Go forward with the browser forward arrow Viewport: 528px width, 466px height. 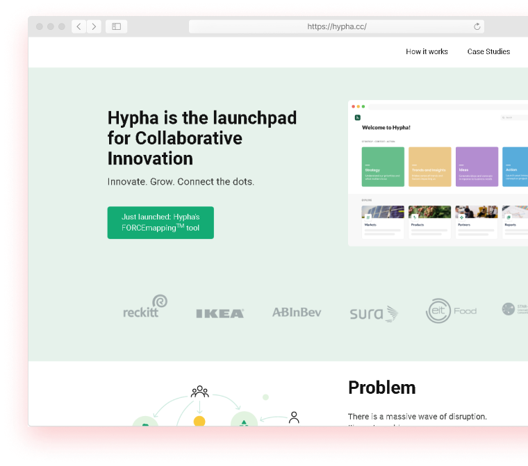(x=94, y=26)
